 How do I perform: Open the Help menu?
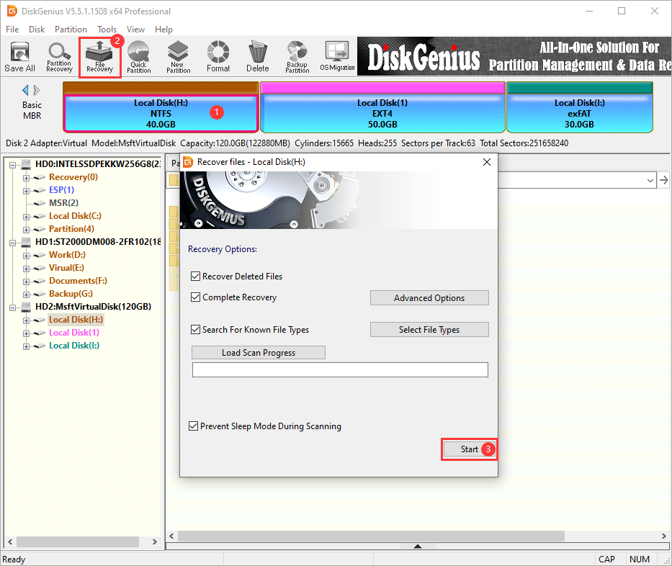point(163,29)
